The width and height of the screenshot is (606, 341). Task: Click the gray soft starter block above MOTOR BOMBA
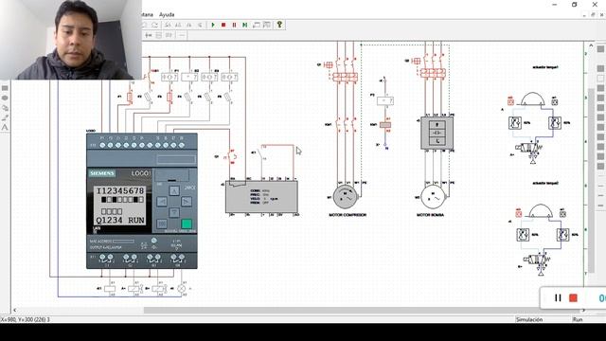coord(437,133)
